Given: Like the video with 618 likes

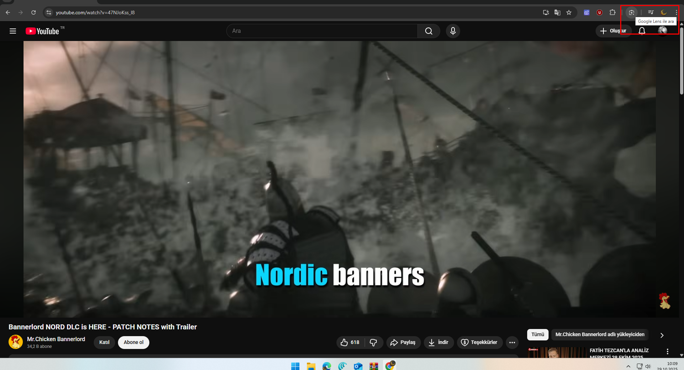Looking at the screenshot, I should pos(350,342).
